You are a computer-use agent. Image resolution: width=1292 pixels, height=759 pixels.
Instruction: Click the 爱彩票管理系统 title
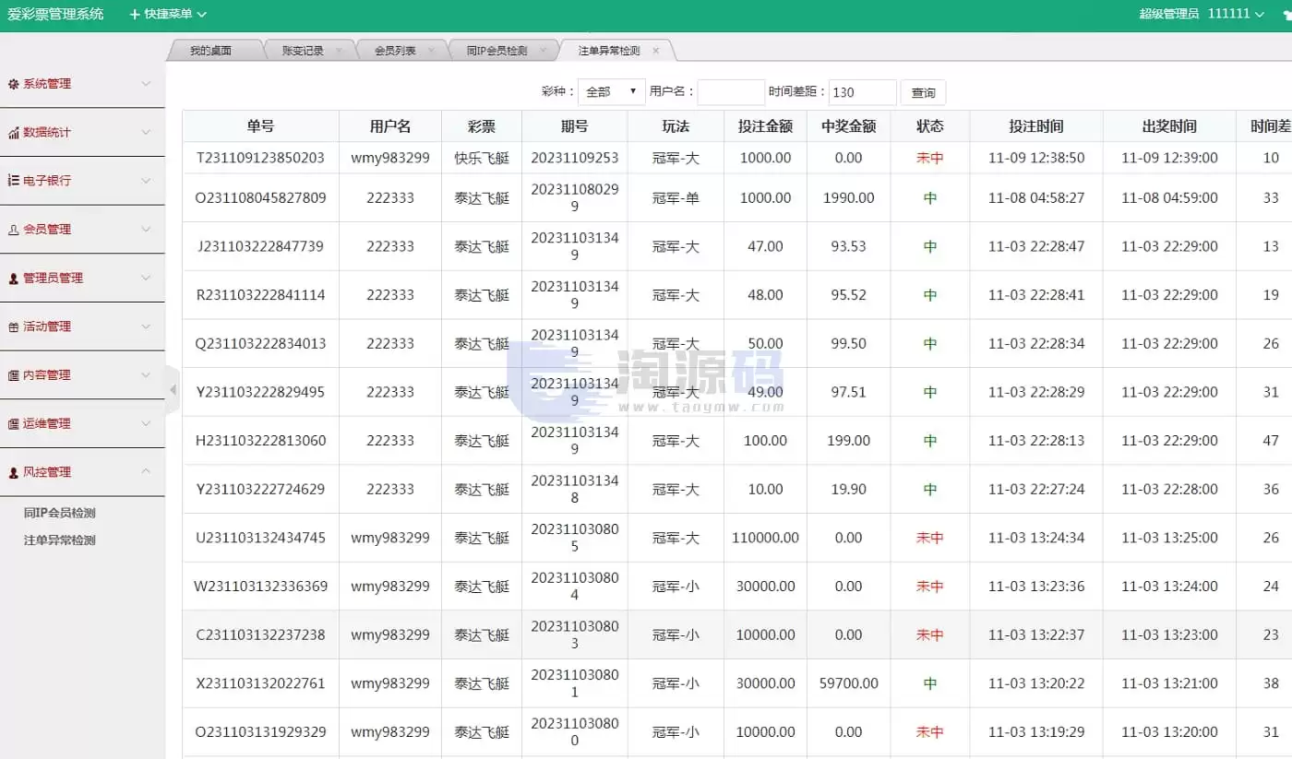pyautogui.click(x=55, y=14)
